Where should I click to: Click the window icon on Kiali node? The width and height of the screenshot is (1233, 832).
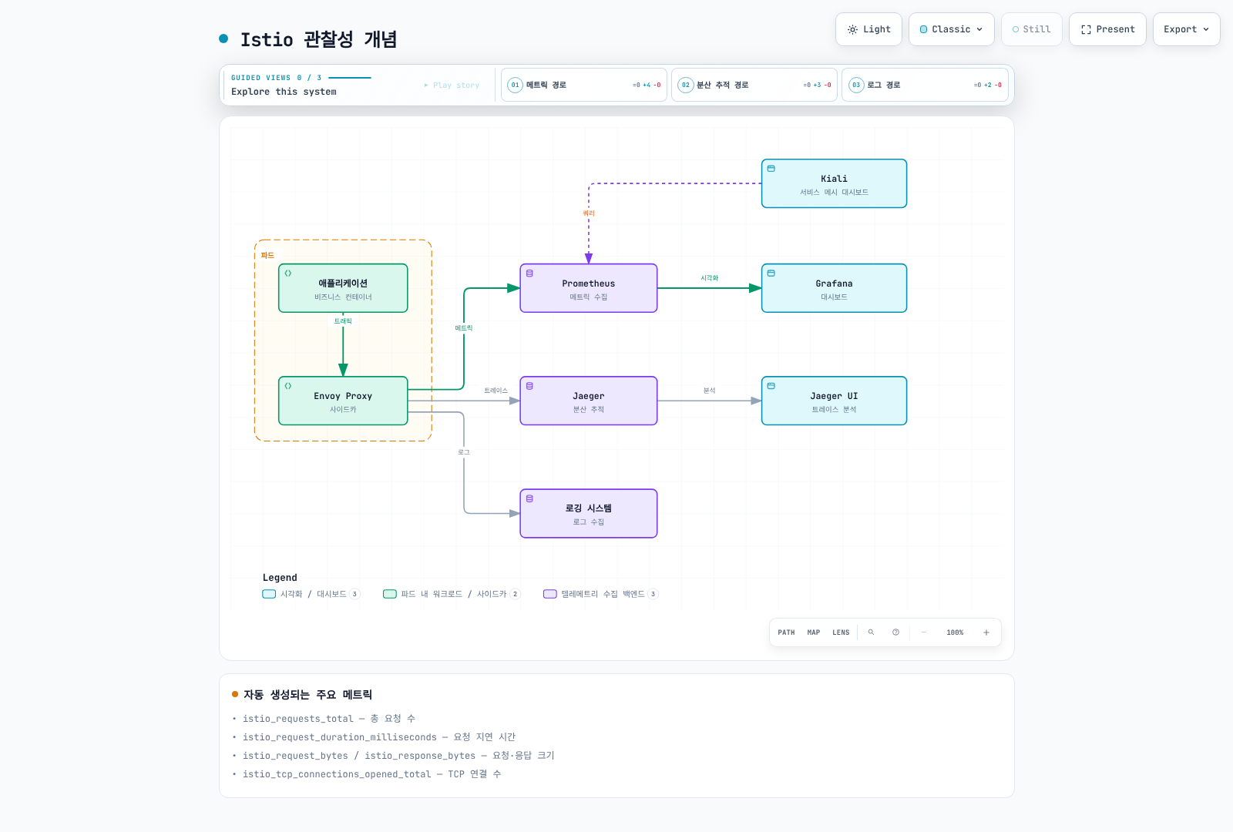(x=771, y=168)
